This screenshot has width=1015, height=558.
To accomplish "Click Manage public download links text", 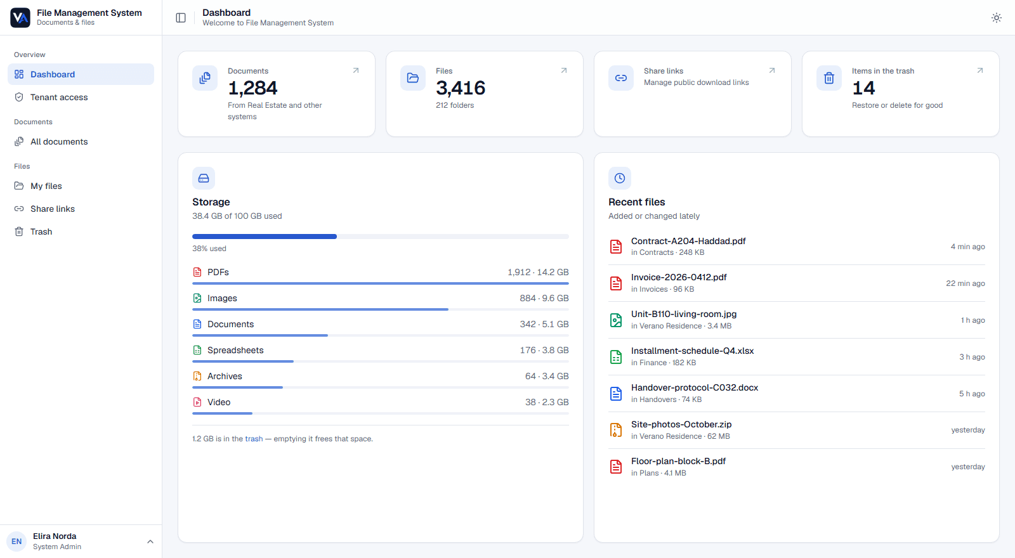I will coord(697,82).
